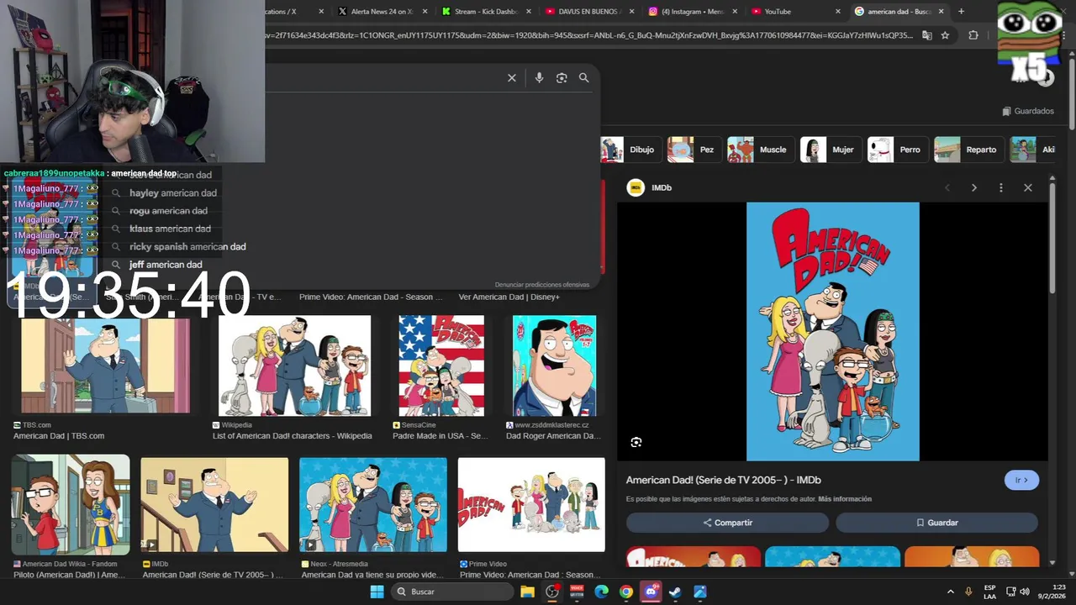Open the volume control in system tray
Screen dimensions: 1076x605
1025,592
